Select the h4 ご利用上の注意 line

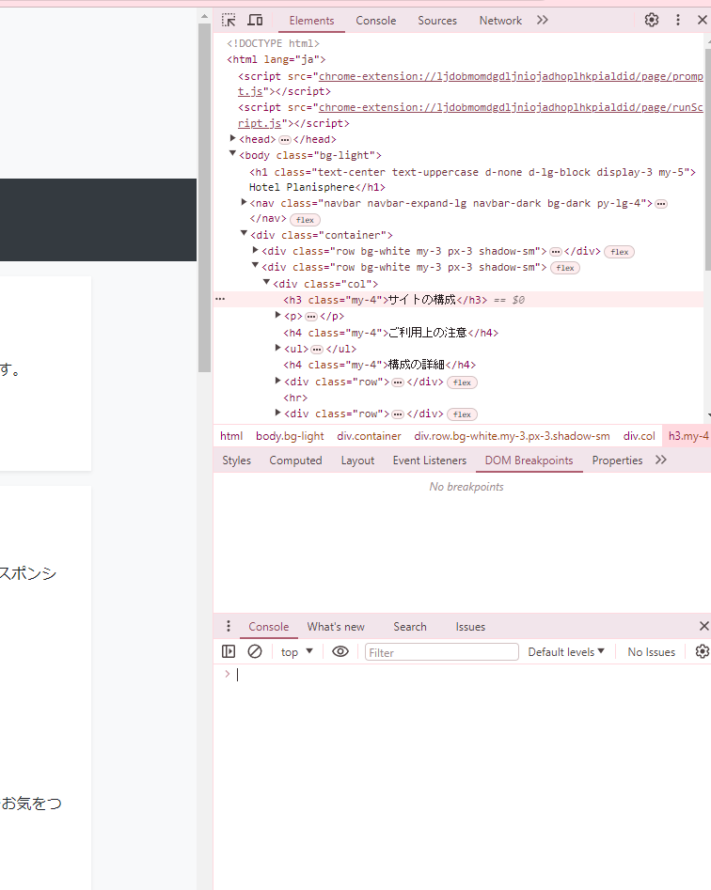tap(390, 333)
